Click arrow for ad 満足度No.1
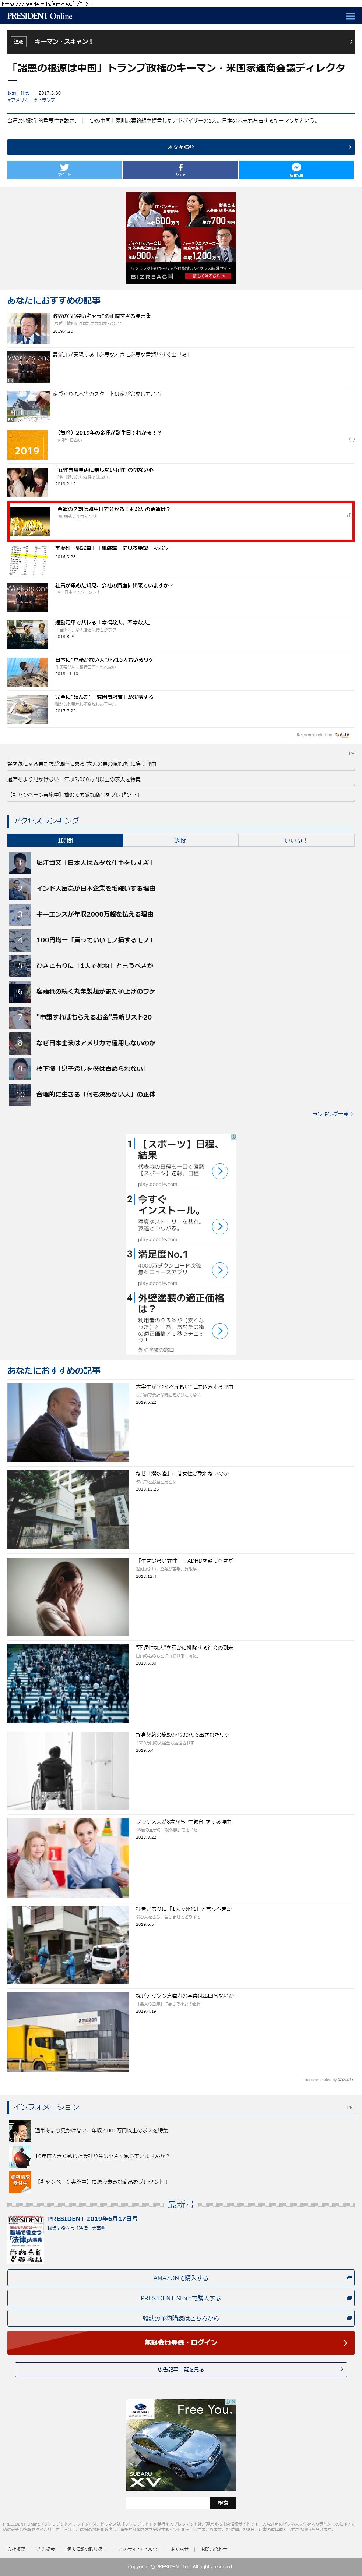Screen dimensions: 362x2576 click(x=220, y=1270)
